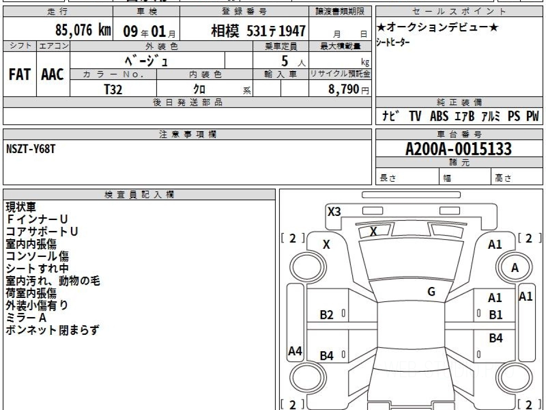Click the chassis number A200A-0015133

(458, 149)
